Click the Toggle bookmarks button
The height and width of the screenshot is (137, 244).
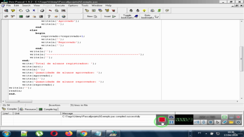coord(130,16)
